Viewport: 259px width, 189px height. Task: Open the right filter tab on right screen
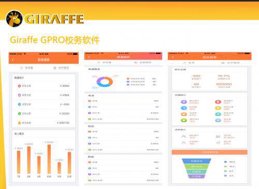231,63
